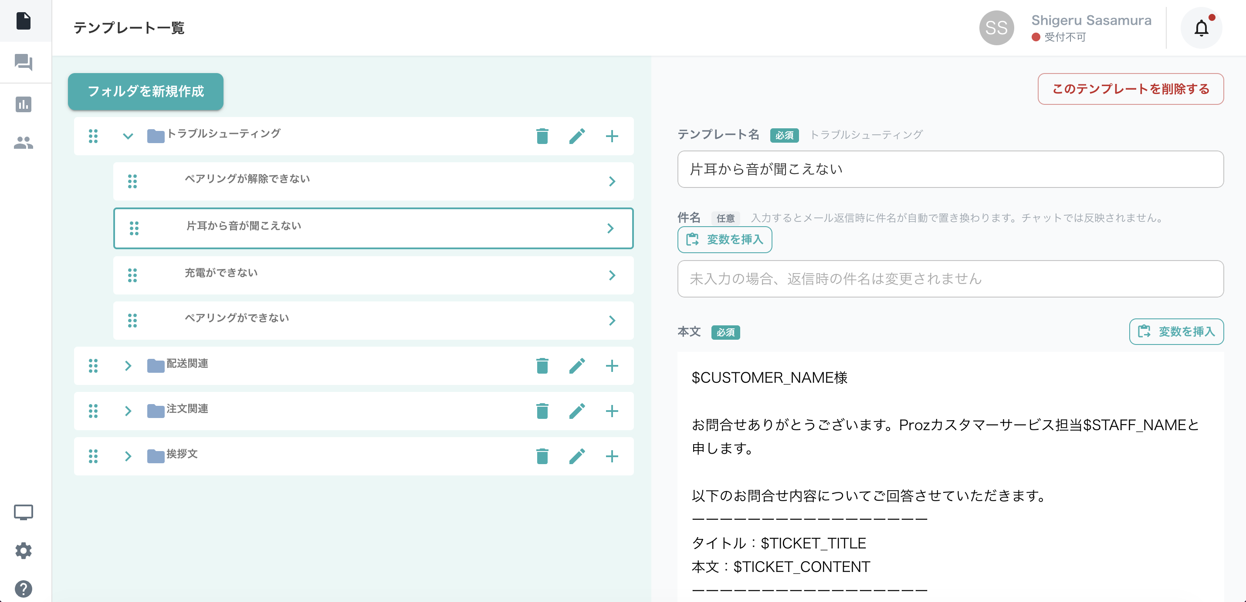This screenshot has height=602, width=1246.
Task: Click フォルダを新規作成 button
Action: [x=146, y=91]
